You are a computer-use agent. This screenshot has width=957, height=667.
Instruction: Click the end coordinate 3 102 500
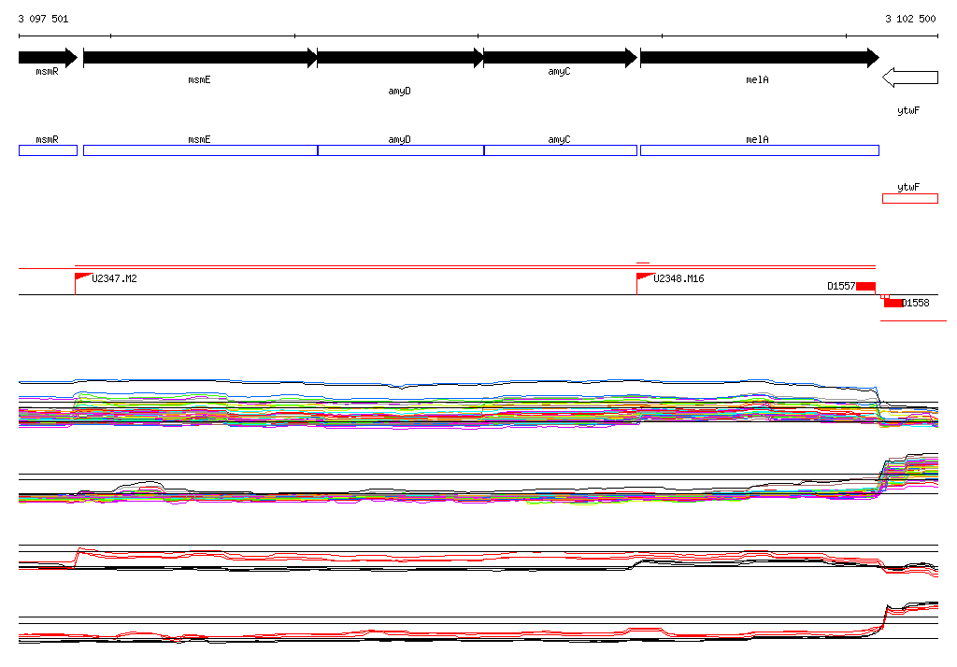(x=910, y=19)
